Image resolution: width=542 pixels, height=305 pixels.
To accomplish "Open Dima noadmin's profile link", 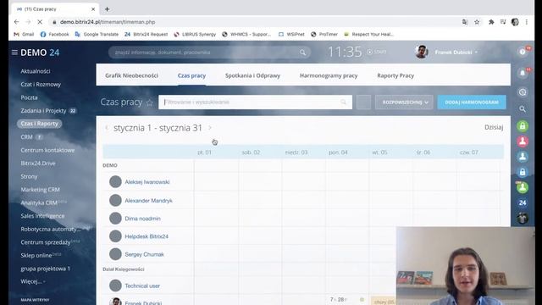I will click(x=142, y=219).
